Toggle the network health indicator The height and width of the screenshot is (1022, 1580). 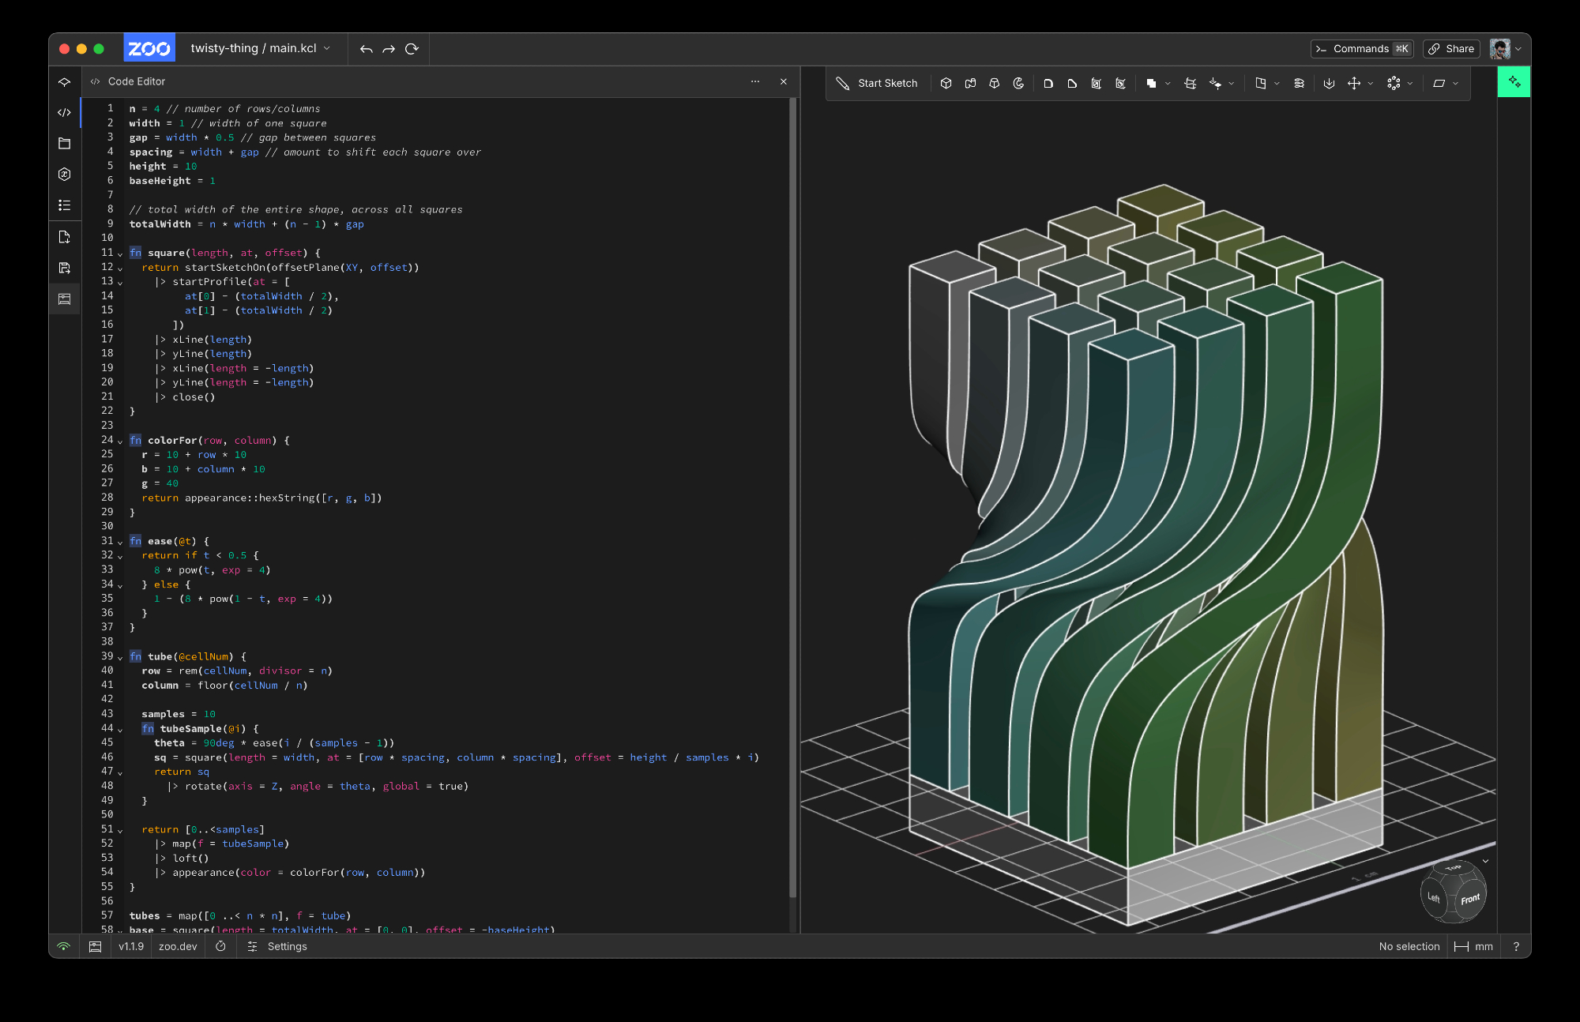pos(64,946)
